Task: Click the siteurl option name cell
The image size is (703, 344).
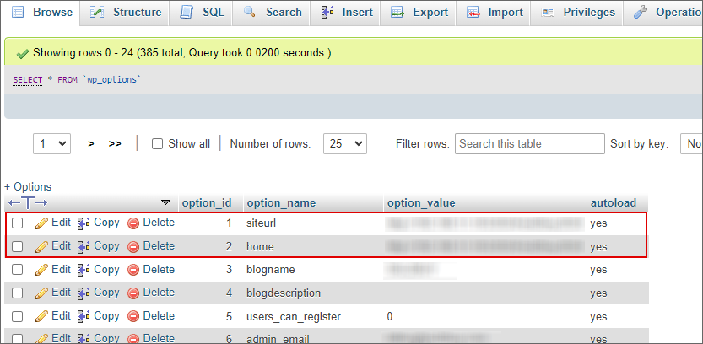Action: click(261, 223)
